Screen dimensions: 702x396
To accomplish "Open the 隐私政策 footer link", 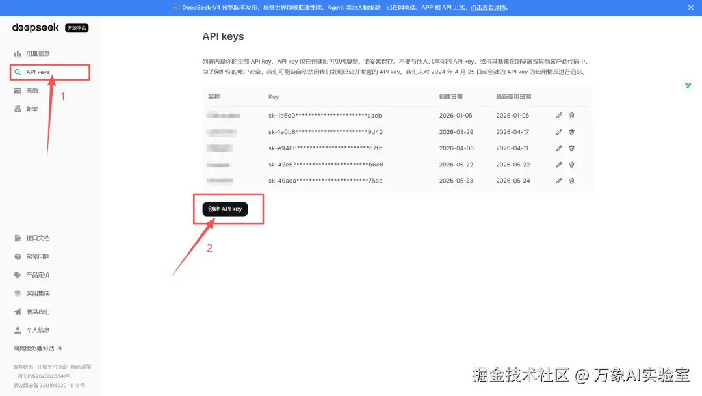I will (x=81, y=367).
